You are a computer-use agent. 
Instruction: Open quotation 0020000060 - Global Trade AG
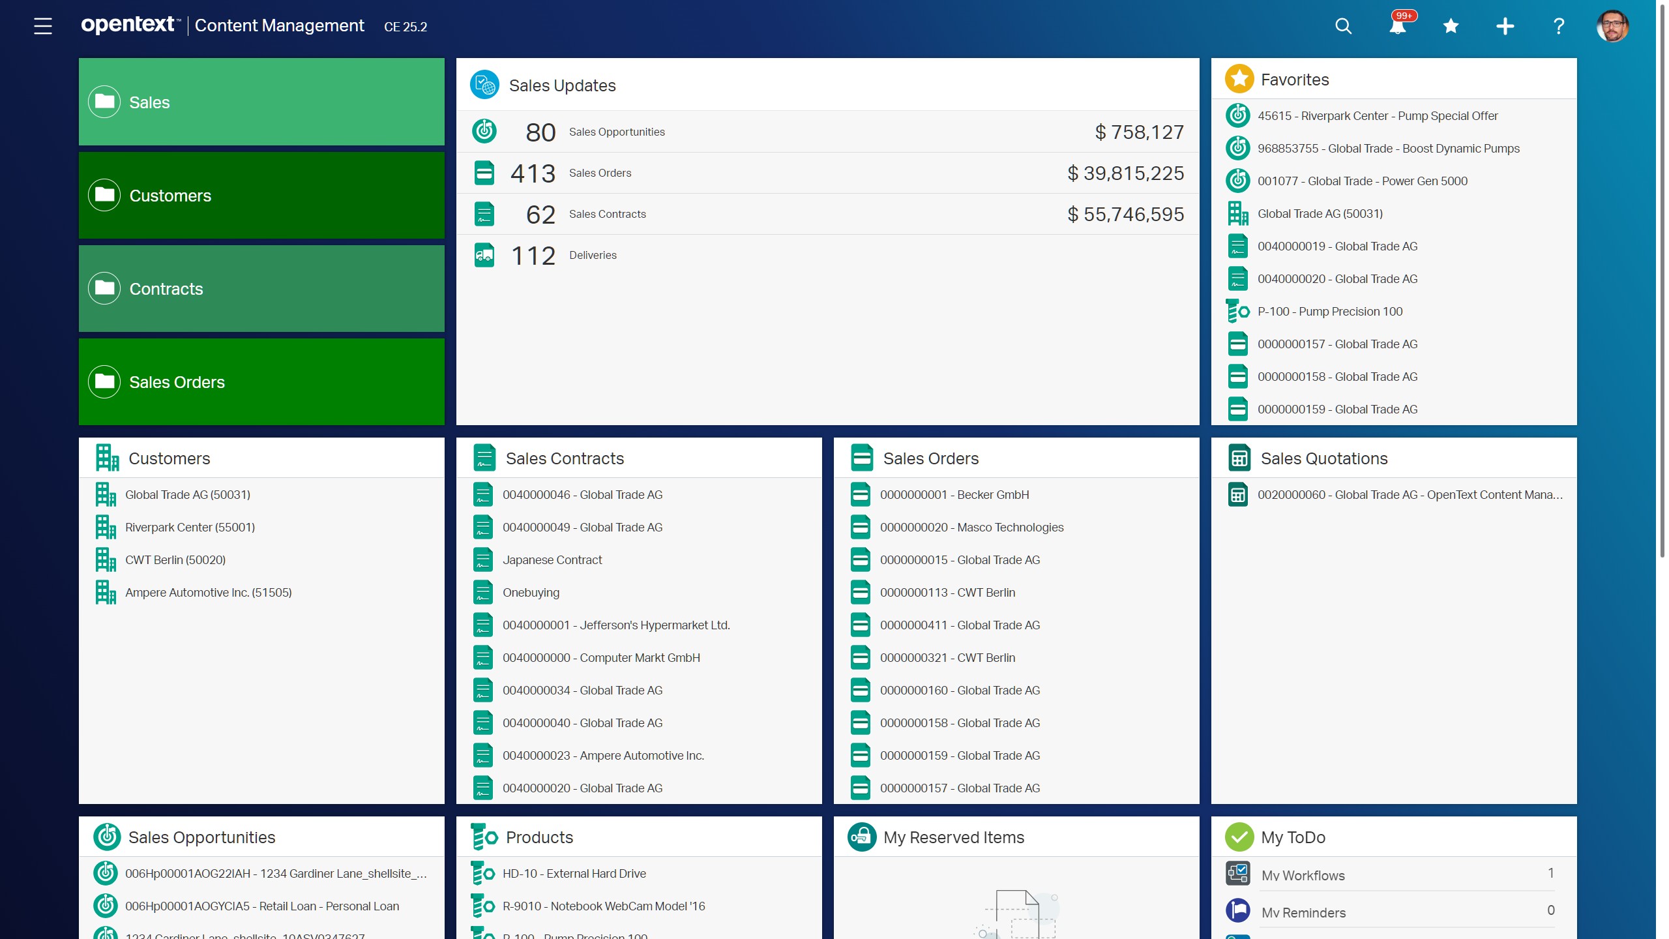coord(1393,494)
